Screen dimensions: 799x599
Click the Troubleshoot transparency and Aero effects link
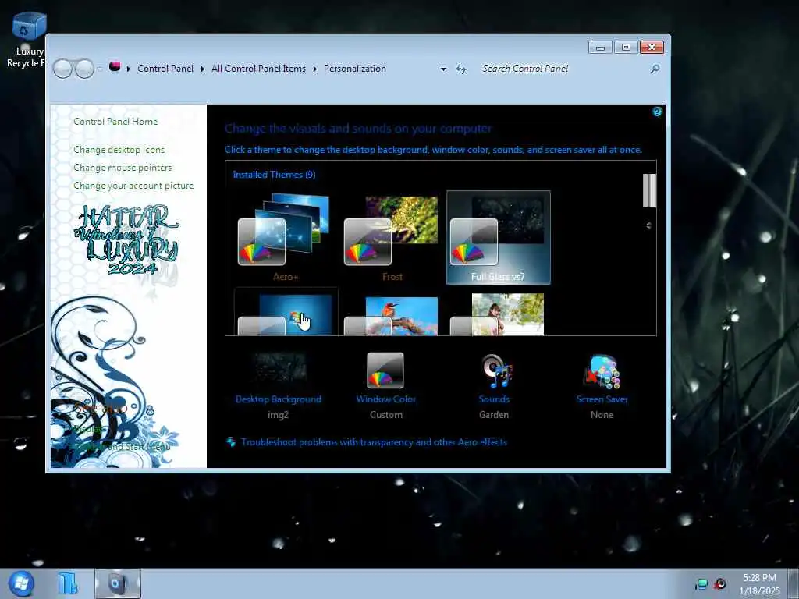374,442
